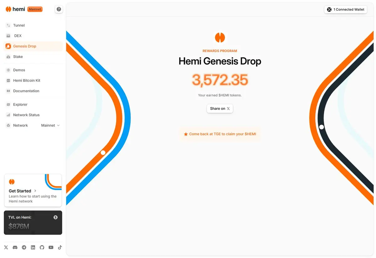Image resolution: width=376 pixels, height=258 pixels.
Task: Open the help question mark icon
Action: click(x=59, y=9)
